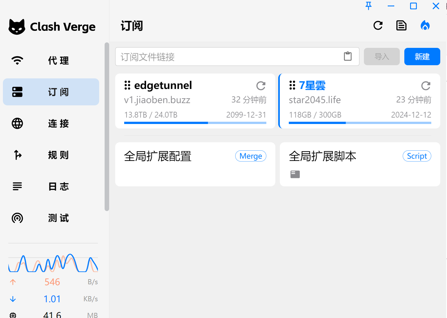Screen dimensions: 447x318
Task: Click the Script tag chip
Action: click(417, 156)
